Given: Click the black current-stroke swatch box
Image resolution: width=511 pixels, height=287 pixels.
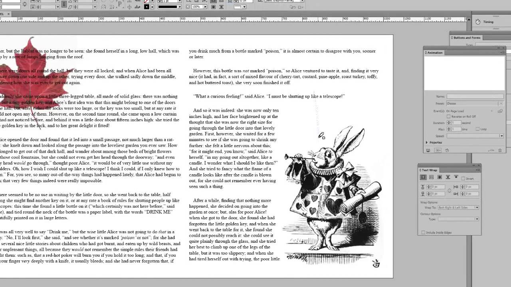Looking at the screenshot, I should [x=147, y=7].
